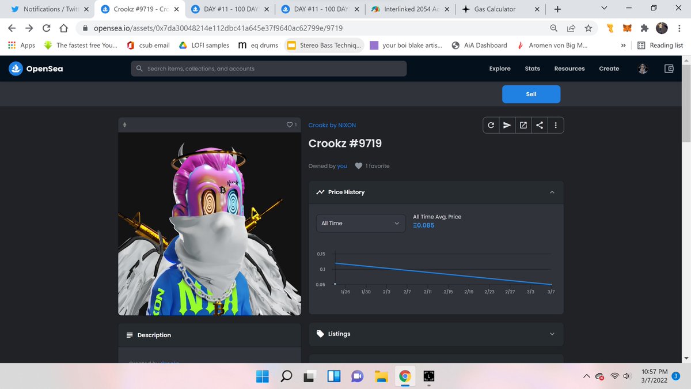Open the extensions puzzle-piece menu
The height and width of the screenshot is (389, 691).
coord(645,28)
